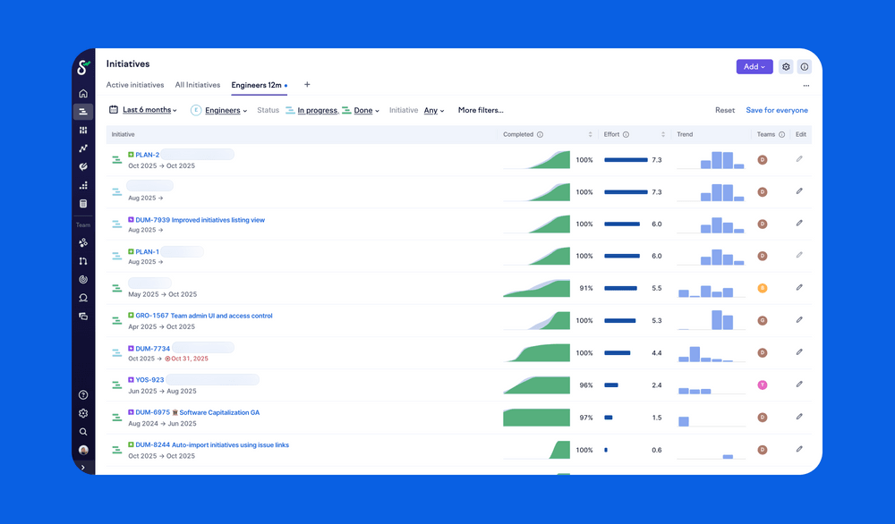Image resolution: width=895 pixels, height=524 pixels.
Task: Switch to the All Initiatives tab
Action: point(198,85)
